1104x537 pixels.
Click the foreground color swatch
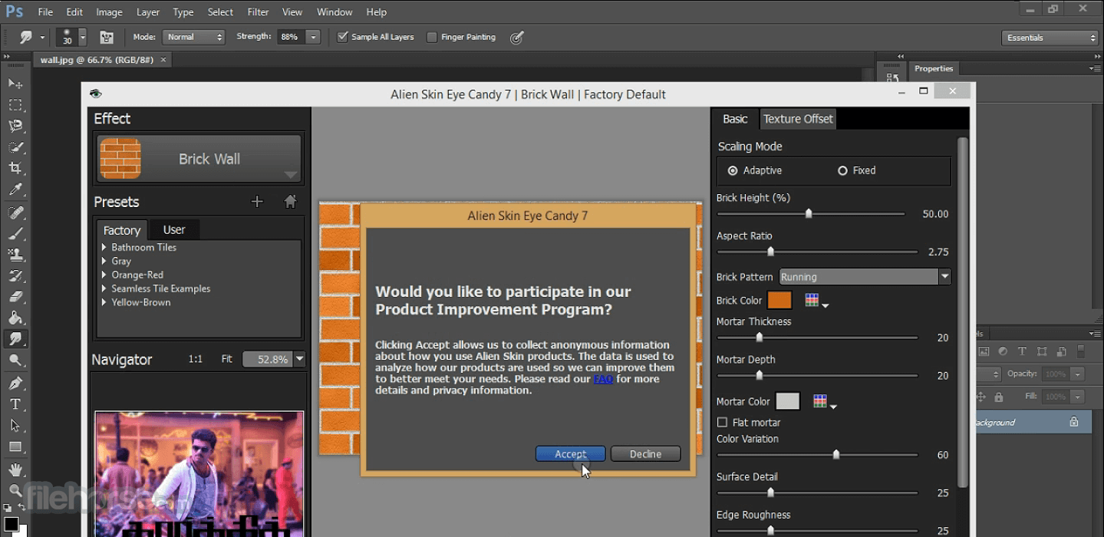click(11, 525)
